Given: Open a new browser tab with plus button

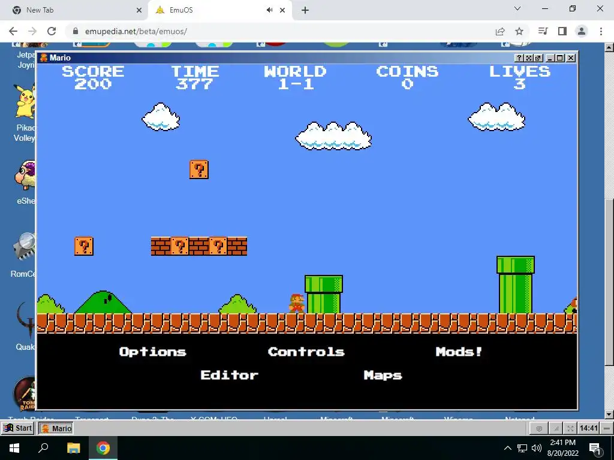Looking at the screenshot, I should point(305,10).
